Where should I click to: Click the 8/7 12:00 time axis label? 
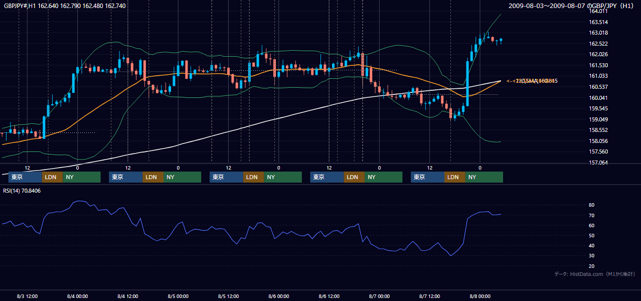pos(429,296)
